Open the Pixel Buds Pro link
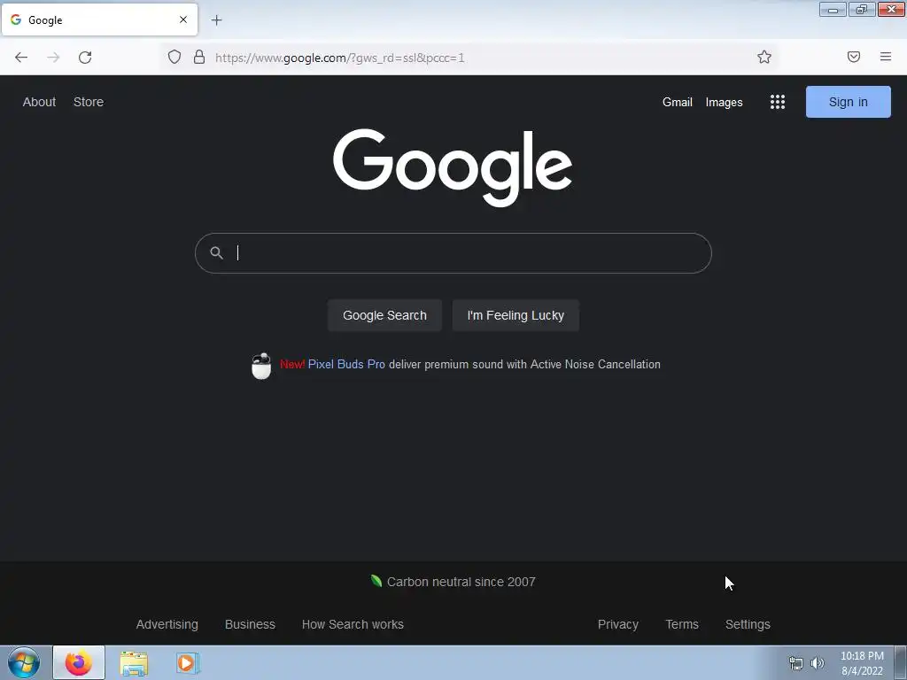 (346, 364)
